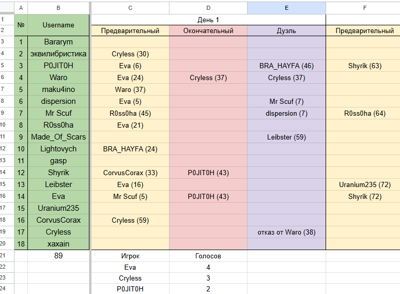Click the Голосов label cell
This screenshot has height=294, width=400.
[x=208, y=256]
